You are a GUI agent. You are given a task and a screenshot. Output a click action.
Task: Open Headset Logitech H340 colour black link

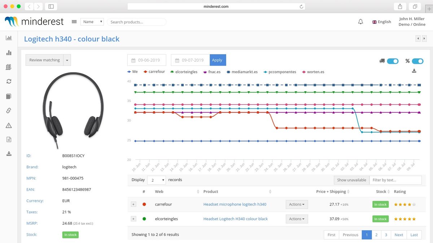(236, 219)
